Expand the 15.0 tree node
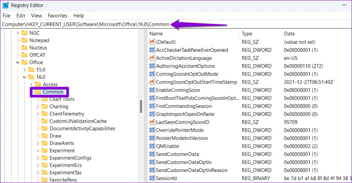The image size is (352, 183). tap(25, 70)
